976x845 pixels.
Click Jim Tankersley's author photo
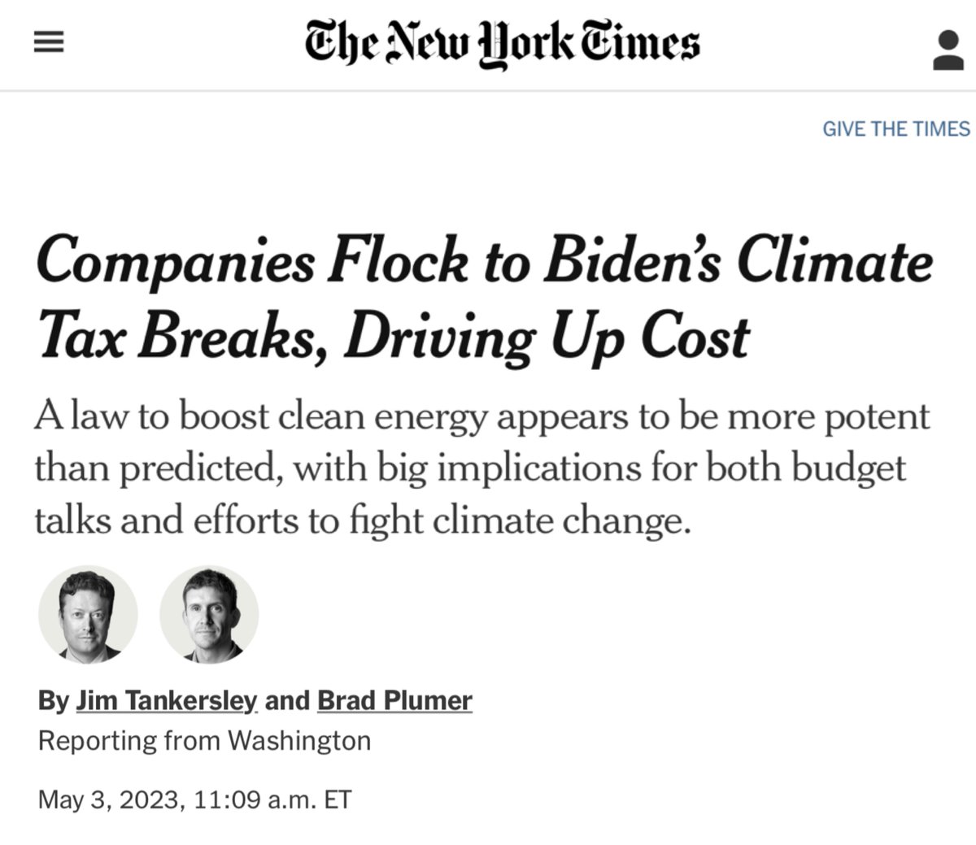[x=89, y=614]
